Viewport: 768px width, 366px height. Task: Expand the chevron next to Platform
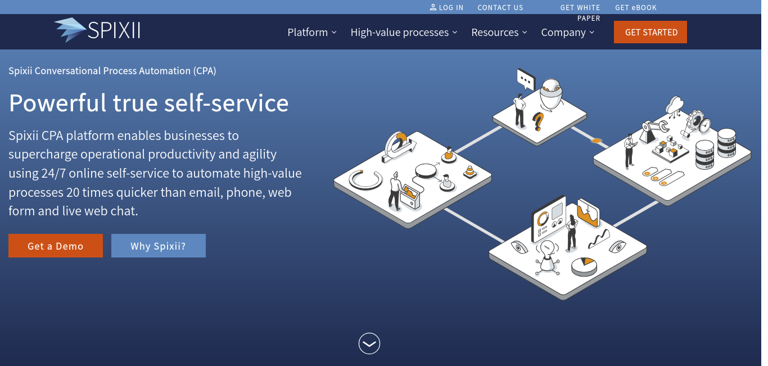click(x=334, y=33)
